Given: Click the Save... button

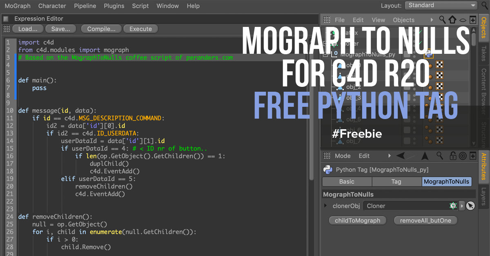Looking at the screenshot, I should tap(60, 29).
